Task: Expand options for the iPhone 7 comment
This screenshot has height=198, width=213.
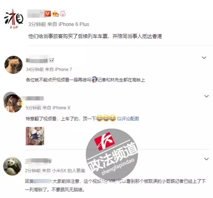Action: point(204,57)
